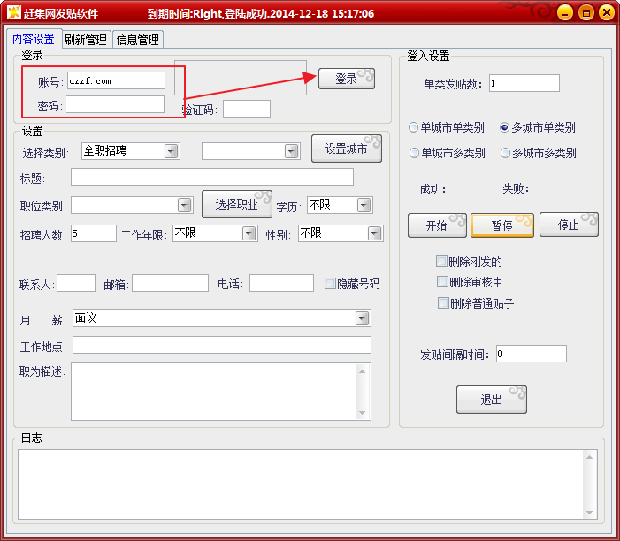Maximize the 赶集网发贴软件 window
The height and width of the screenshot is (541, 620).
586,12
